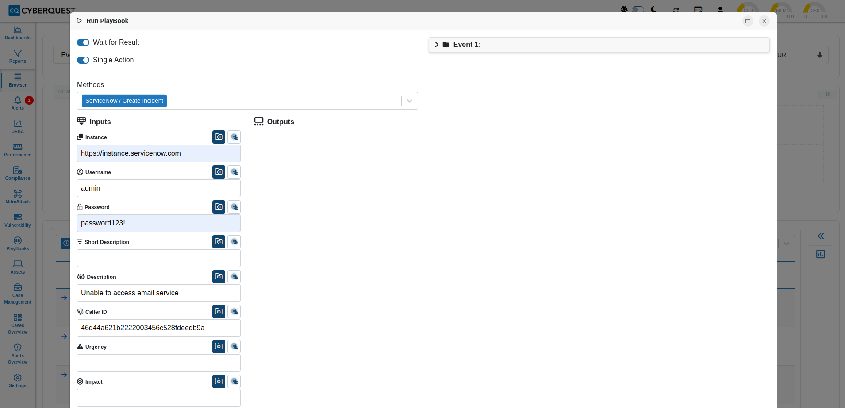Click the Password input field
Viewport: 845px width, 408px height.
(159, 223)
